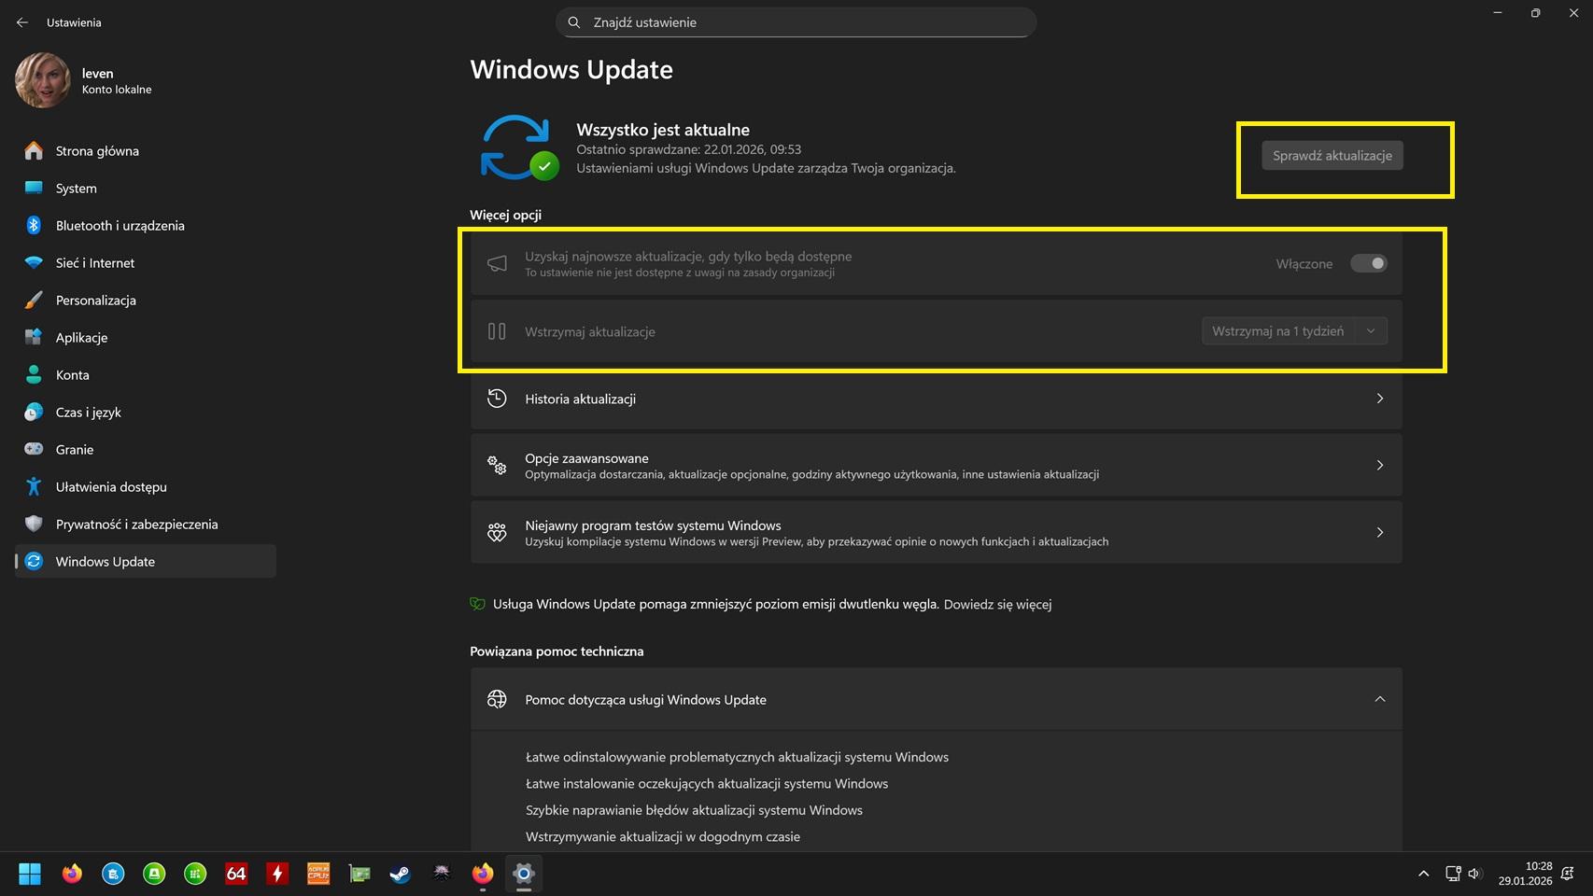Open Wstrzymywanie aktualizacji w dogodnym czasie
The height and width of the screenshot is (896, 1593).
pyautogui.click(x=663, y=836)
